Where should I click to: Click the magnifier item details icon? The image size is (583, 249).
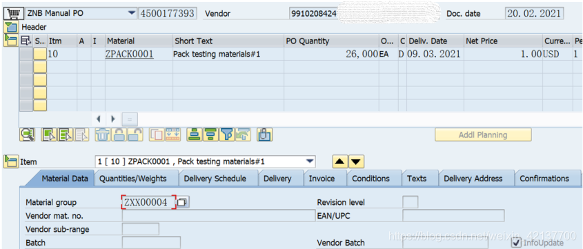tap(27, 135)
